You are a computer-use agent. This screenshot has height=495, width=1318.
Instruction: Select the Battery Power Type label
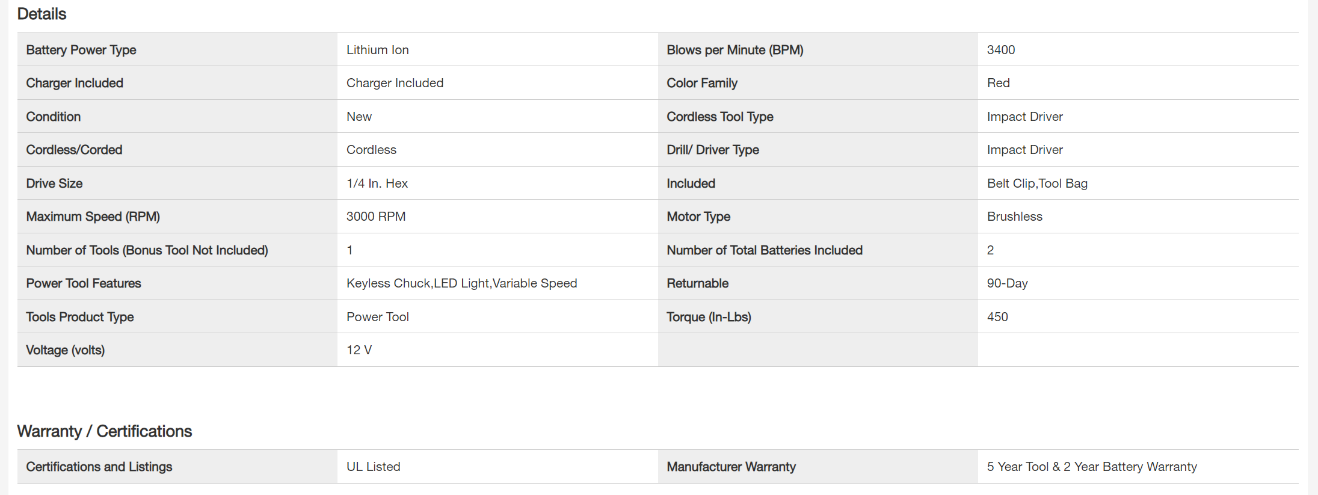(x=81, y=50)
